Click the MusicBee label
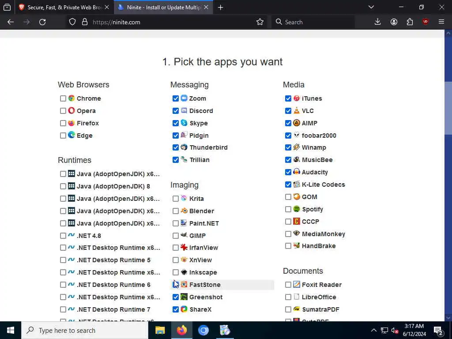 click(317, 160)
